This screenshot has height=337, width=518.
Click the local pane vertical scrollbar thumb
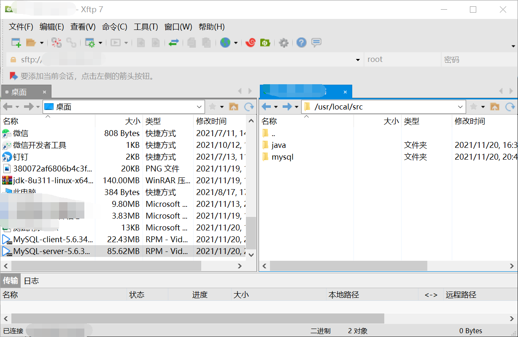251,233
